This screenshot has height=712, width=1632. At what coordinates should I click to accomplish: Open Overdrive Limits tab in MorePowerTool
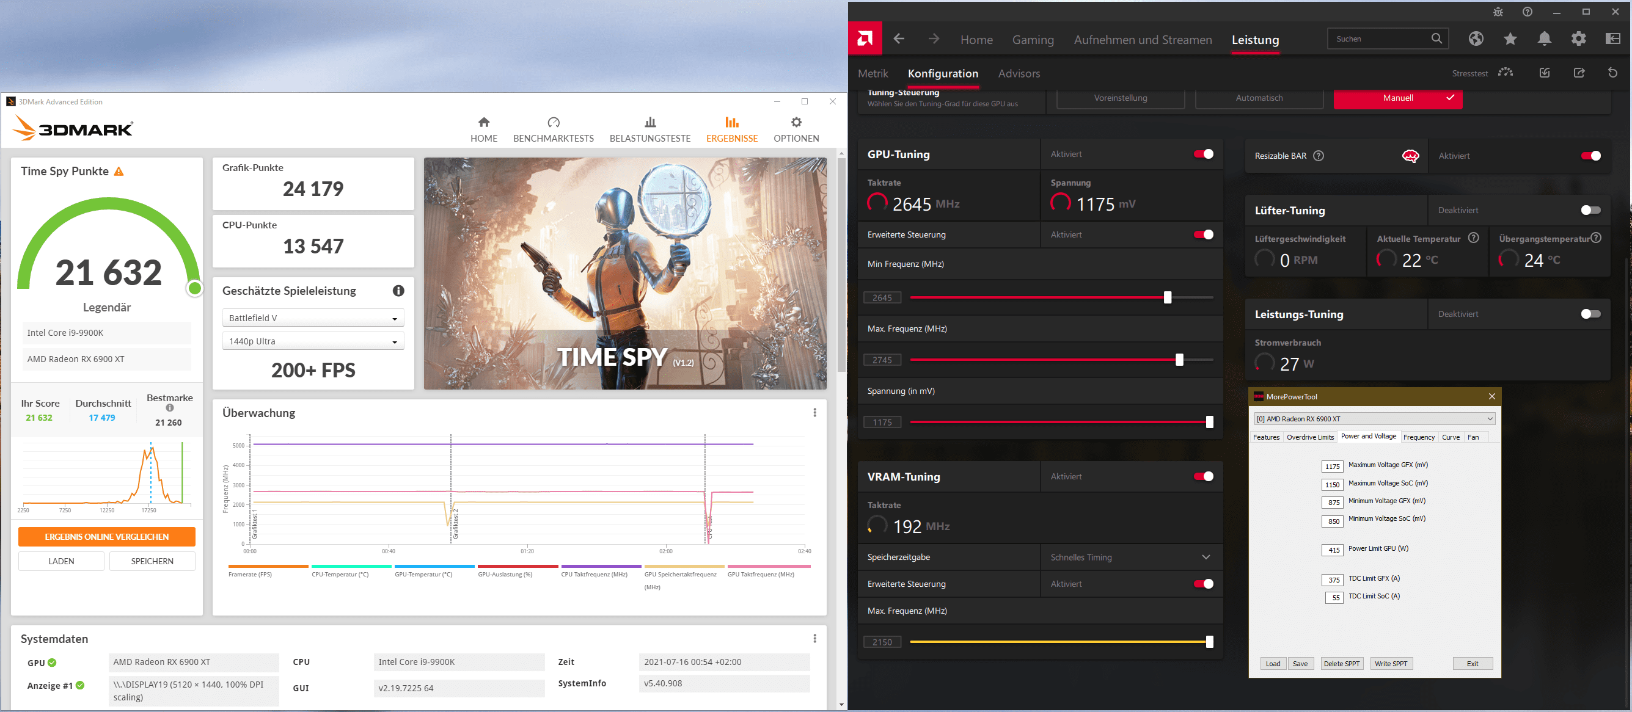point(1310,437)
